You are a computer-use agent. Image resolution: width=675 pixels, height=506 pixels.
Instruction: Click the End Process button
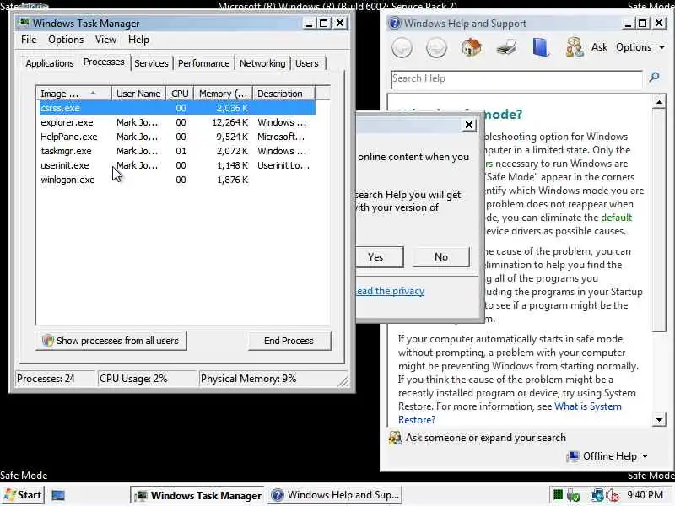289,341
